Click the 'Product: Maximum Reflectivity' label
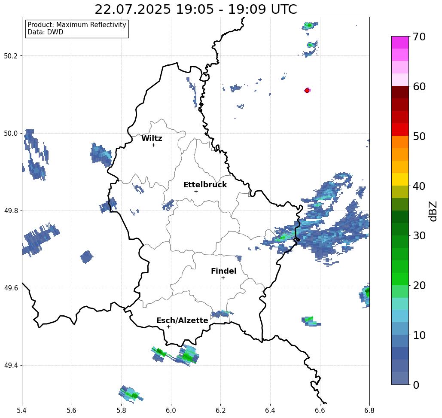 pos(77,25)
